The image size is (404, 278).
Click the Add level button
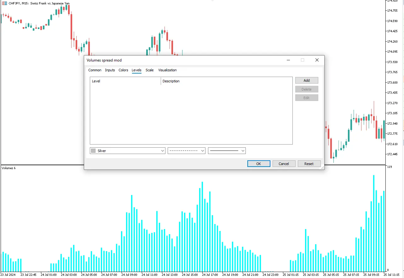point(307,80)
